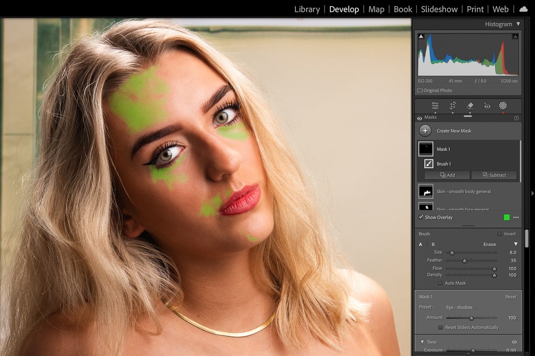
Task: Select the Crop Overlay tool
Action: [x=453, y=106]
